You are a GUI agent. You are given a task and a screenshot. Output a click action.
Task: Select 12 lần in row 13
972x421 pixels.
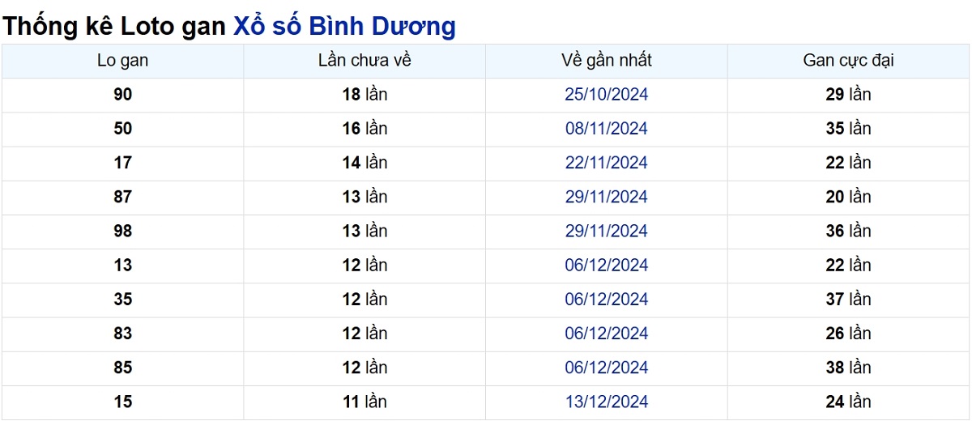[364, 265]
